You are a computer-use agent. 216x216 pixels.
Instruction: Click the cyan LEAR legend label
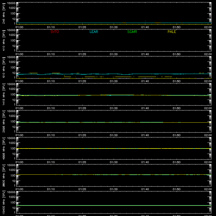(94, 32)
